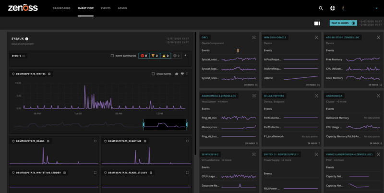
Task: Thumbs down the DBMTBSPSTATS_WRITES graph
Action: [x=182, y=74]
